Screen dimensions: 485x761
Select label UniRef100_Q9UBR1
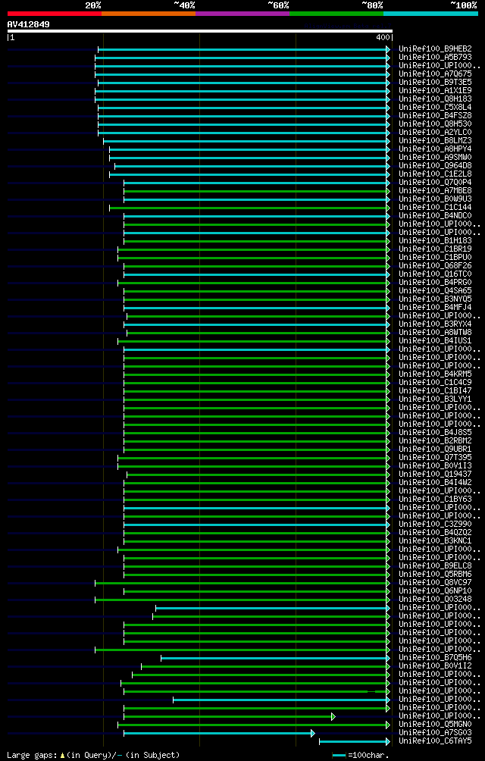coord(434,449)
